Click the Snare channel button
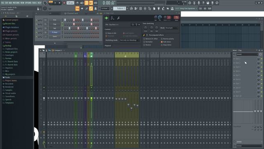This screenshot has height=149, width=264. coord(54,36)
